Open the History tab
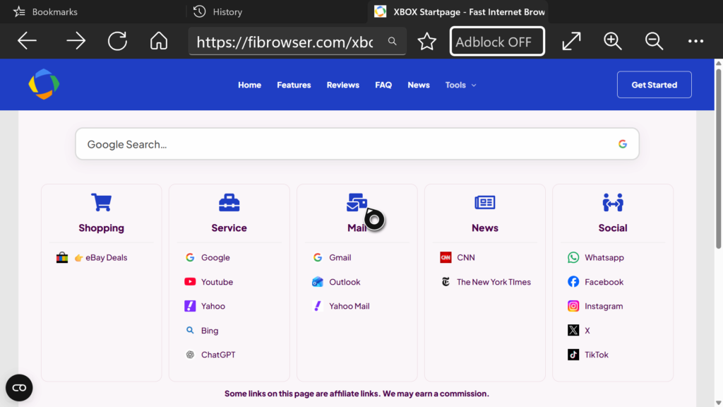723x407 pixels. 217,11
